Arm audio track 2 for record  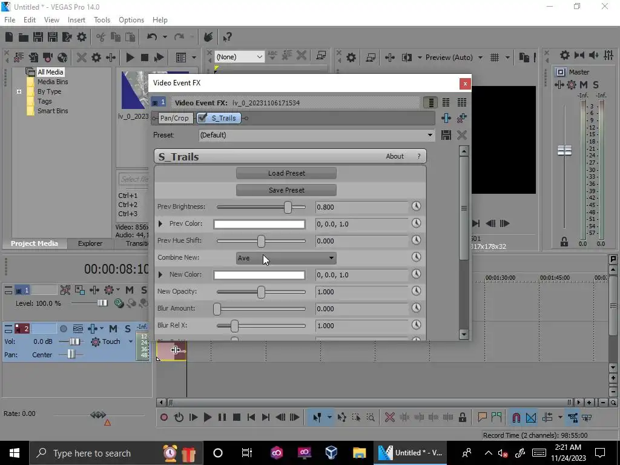63,329
